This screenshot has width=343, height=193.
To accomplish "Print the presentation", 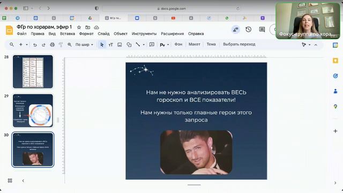I will pos(52,44).
